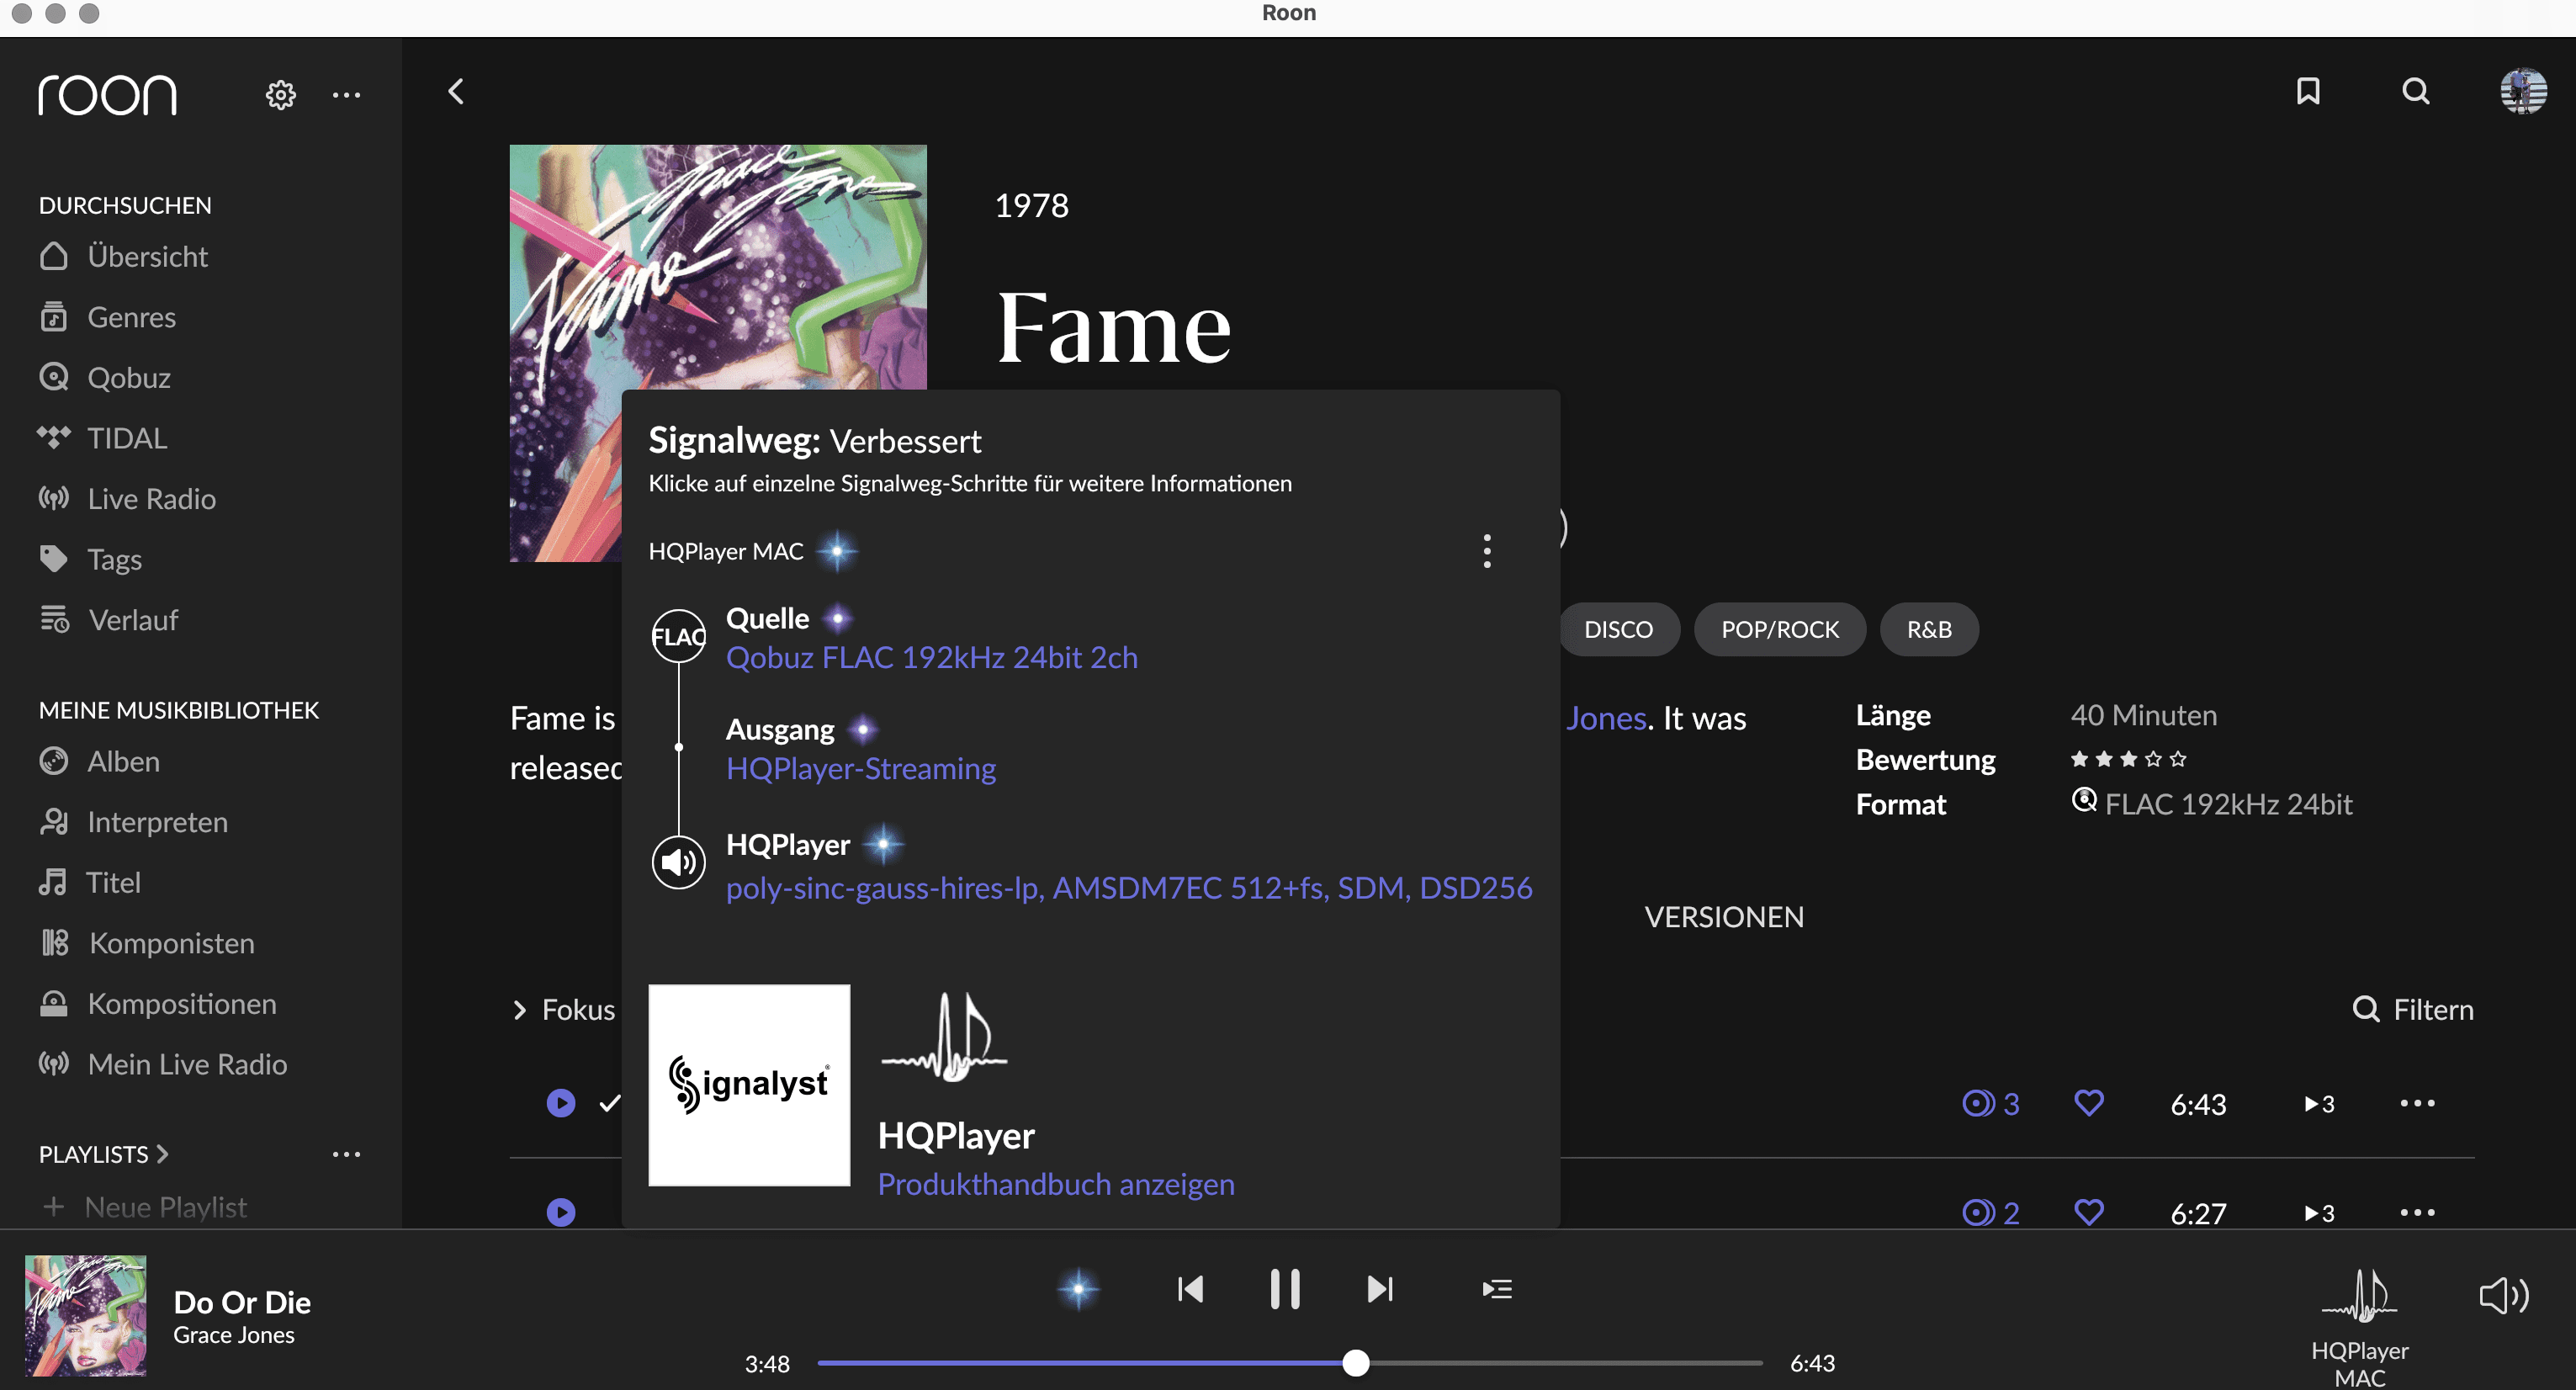This screenshot has height=1390, width=2576.
Task: Open the HQPlayer MAC zone three-dot menu
Action: 1487,551
